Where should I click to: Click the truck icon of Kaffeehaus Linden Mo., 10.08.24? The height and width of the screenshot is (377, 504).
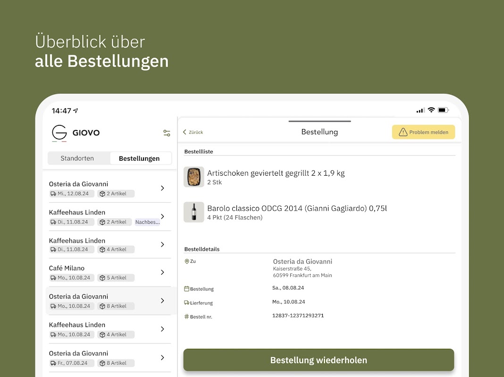(x=53, y=335)
